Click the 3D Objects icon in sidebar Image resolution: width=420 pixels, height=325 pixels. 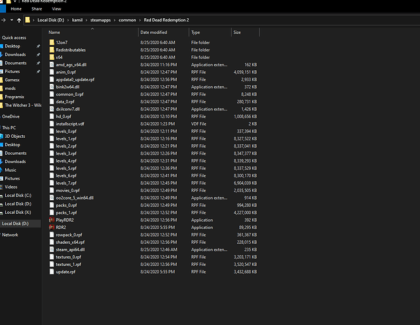(x=1, y=136)
